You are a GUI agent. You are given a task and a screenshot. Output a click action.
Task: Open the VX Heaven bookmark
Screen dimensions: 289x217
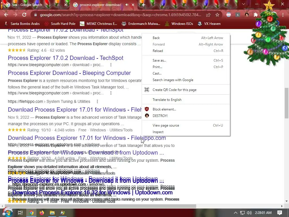click(209, 24)
